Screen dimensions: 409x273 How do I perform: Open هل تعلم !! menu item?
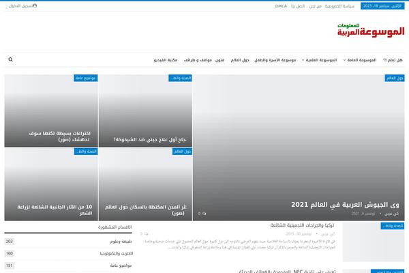(x=393, y=60)
